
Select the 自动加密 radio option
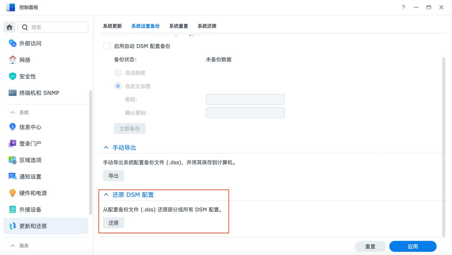coord(118,73)
